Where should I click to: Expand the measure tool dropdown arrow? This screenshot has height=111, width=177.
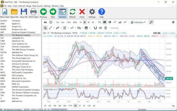tap(90, 28)
